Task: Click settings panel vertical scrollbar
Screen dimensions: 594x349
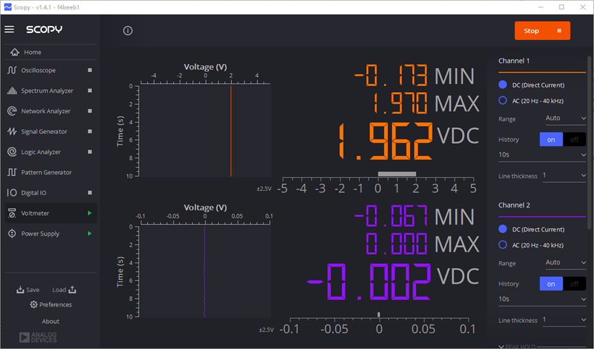Action: pos(589,142)
